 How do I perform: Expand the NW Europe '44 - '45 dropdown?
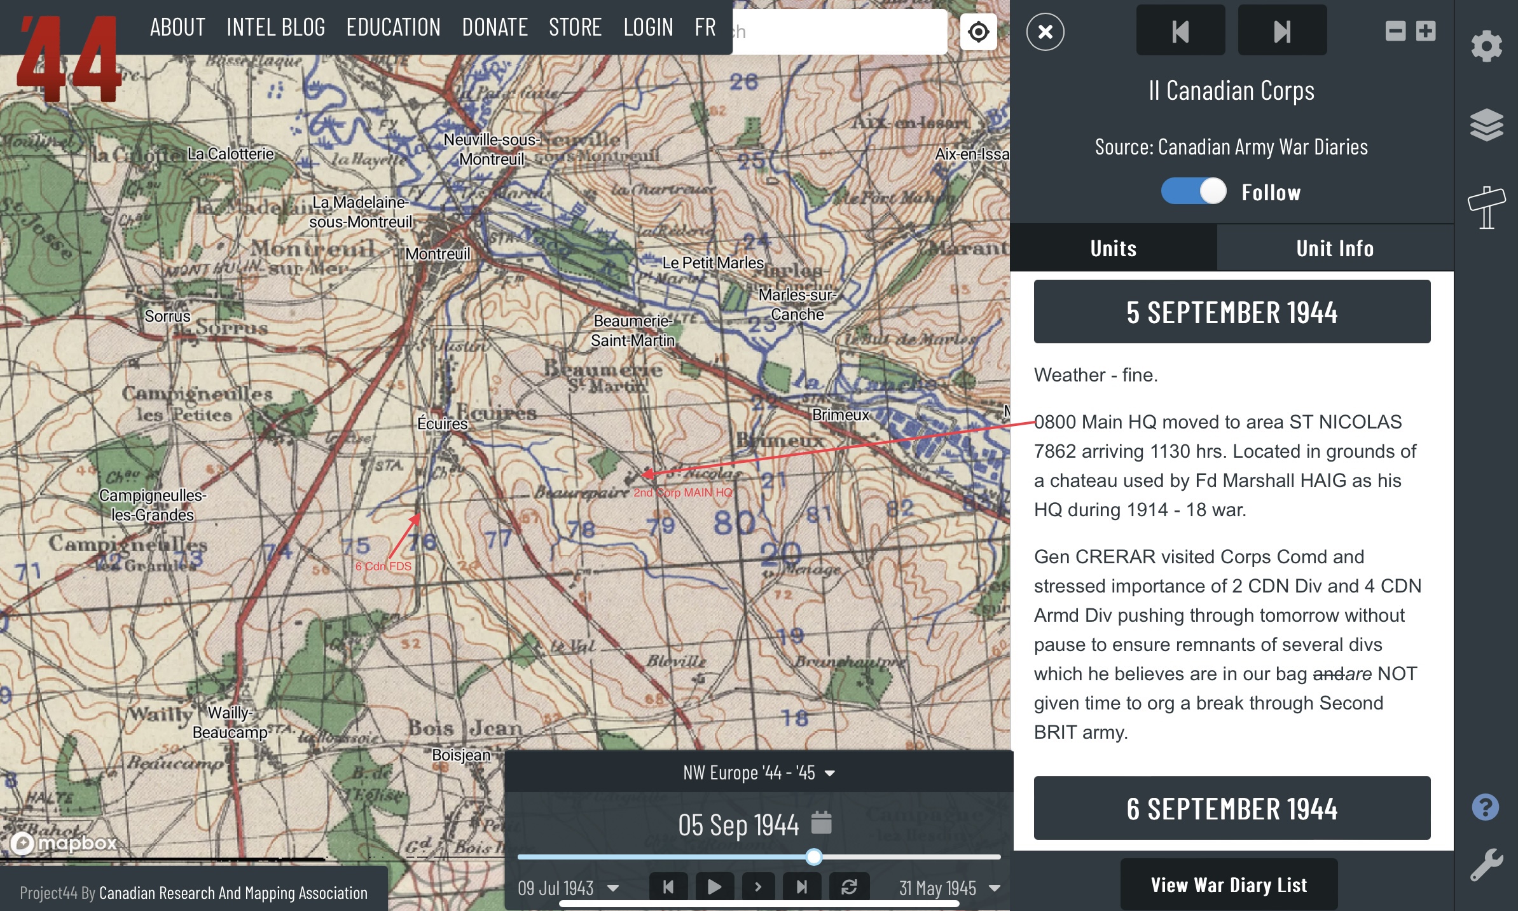[x=758, y=773]
